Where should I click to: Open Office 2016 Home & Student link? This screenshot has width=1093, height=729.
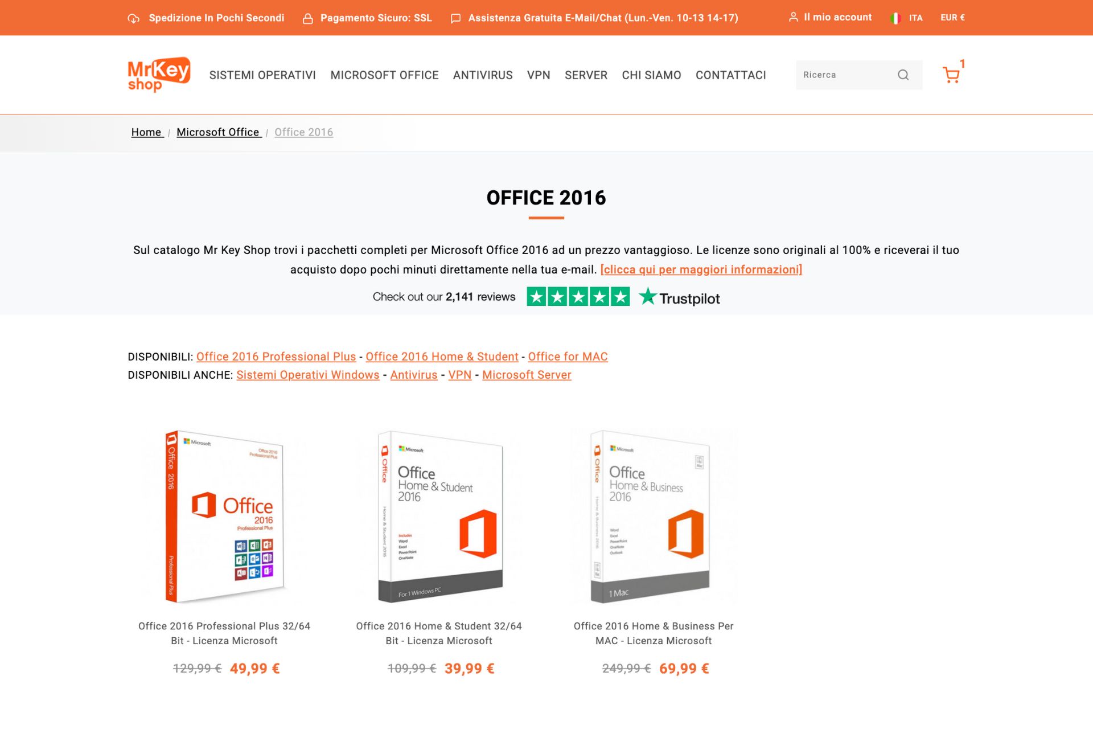click(x=442, y=357)
